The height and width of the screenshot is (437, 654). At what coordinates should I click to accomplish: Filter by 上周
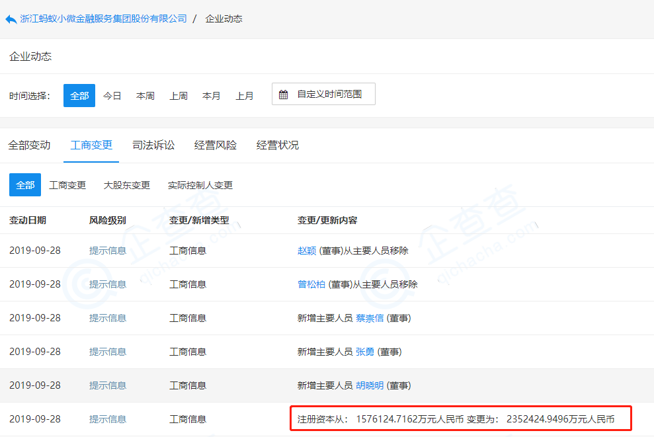pos(179,96)
